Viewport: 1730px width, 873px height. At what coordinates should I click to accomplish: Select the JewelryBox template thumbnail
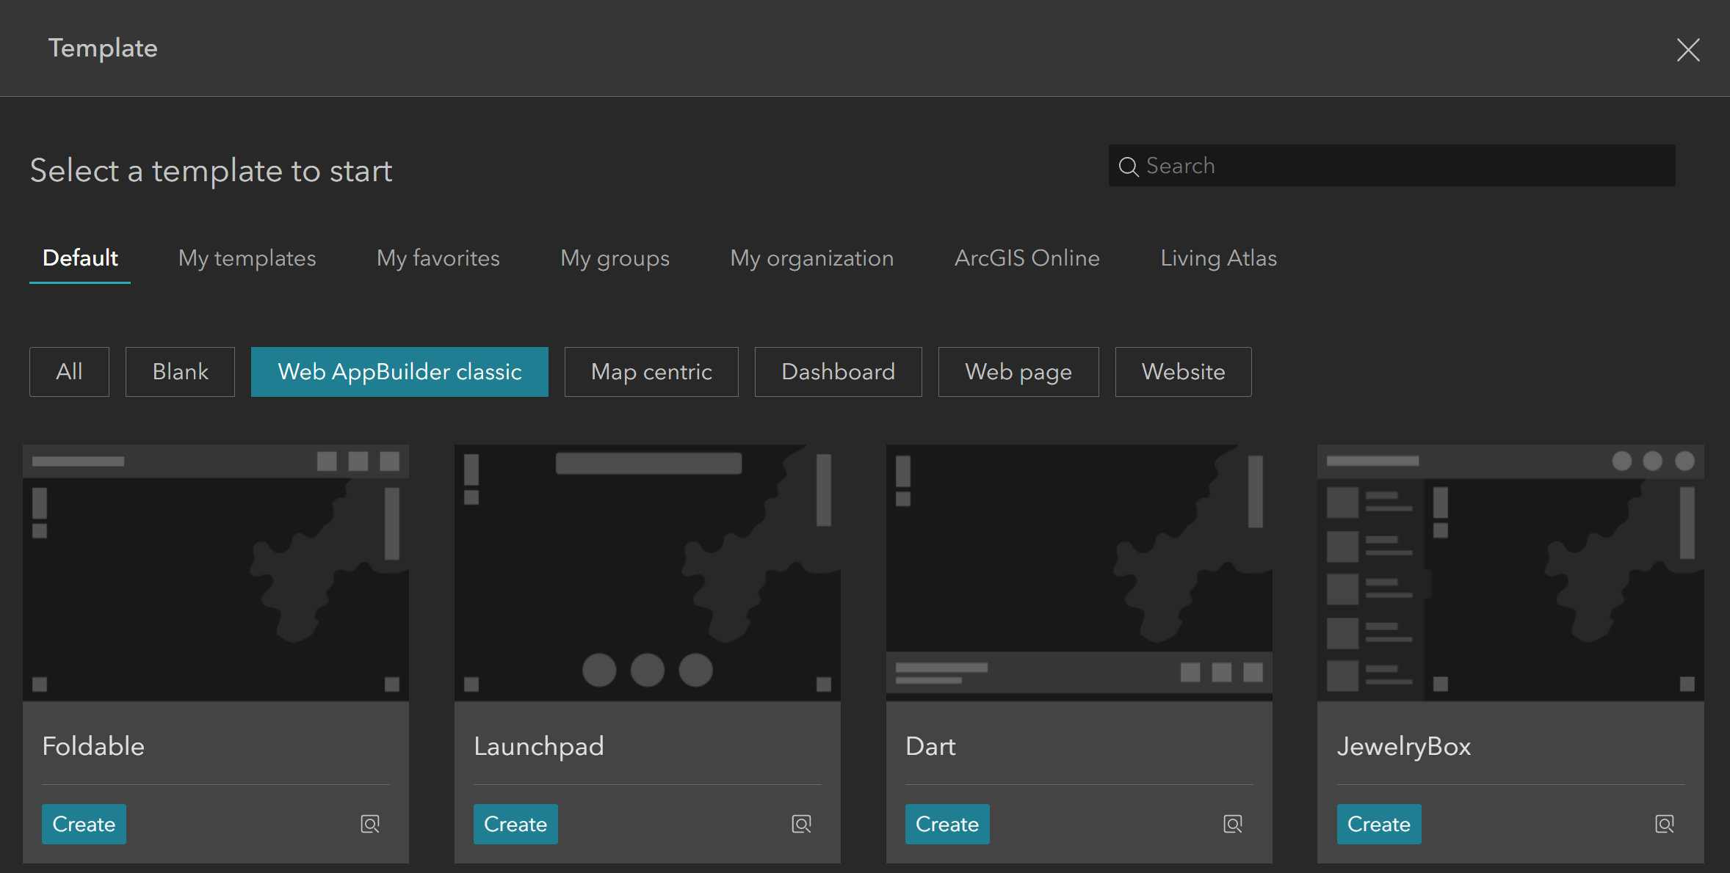pos(1510,572)
